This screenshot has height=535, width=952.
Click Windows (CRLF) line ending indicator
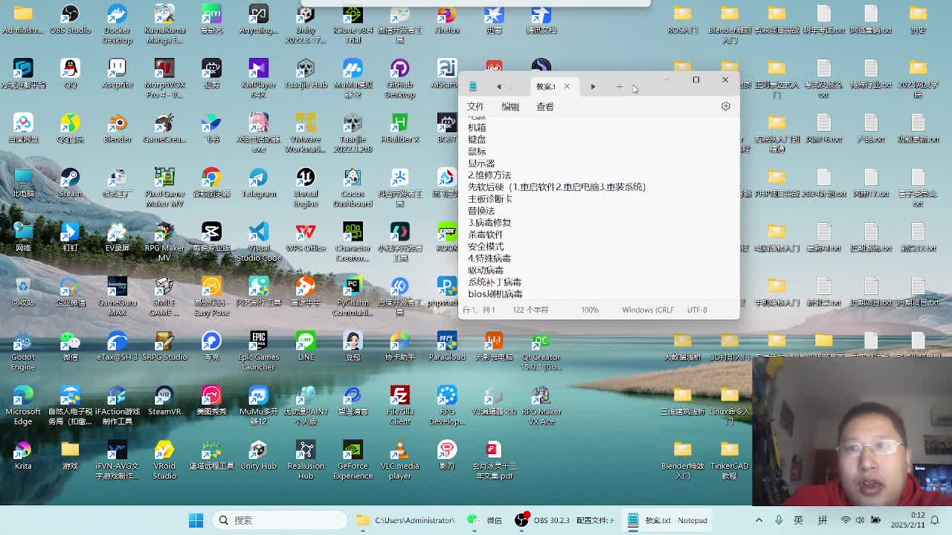[x=649, y=310]
